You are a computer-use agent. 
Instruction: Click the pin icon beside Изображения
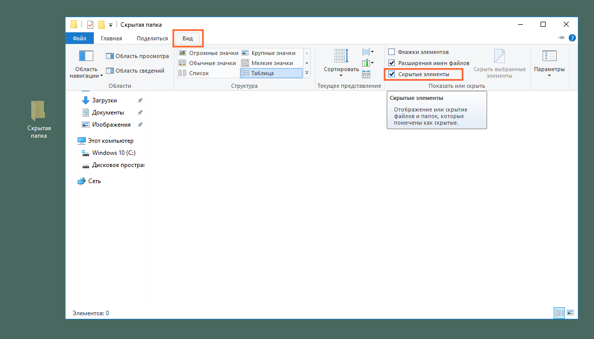click(x=140, y=125)
